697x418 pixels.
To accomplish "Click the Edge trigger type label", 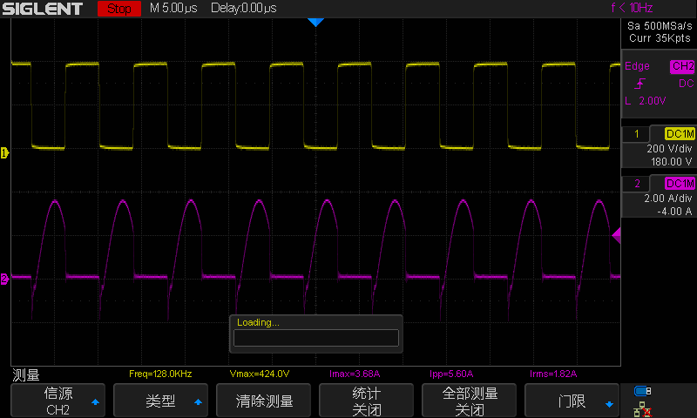I will [637, 66].
